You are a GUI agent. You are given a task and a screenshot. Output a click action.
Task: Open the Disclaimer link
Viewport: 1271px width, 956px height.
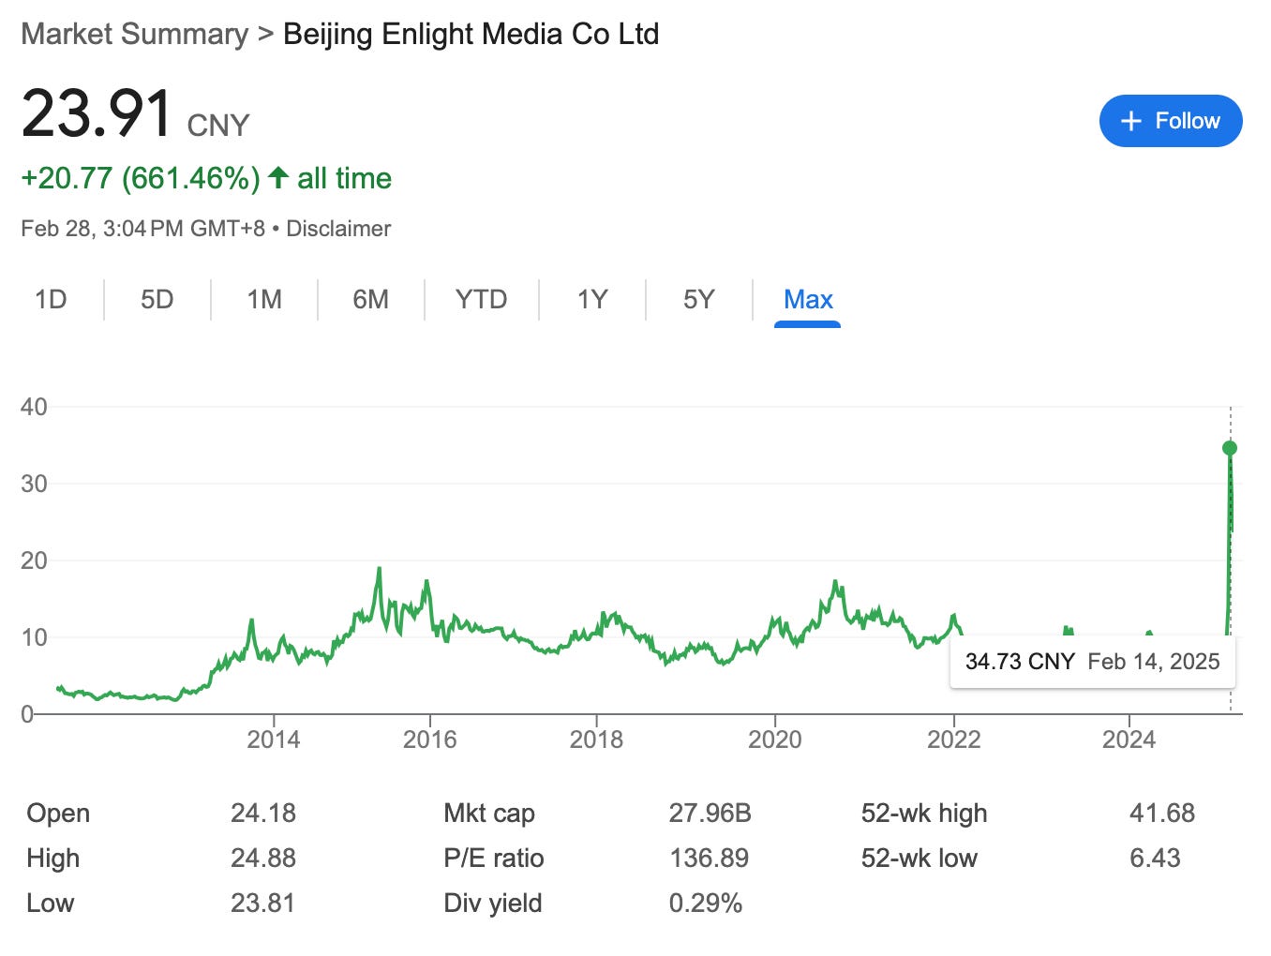[x=338, y=229]
